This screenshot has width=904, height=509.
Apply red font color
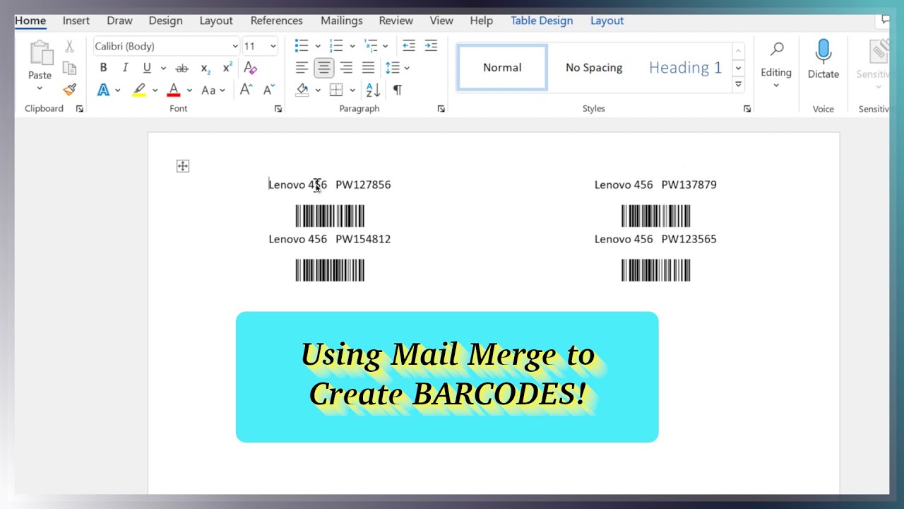coord(174,90)
